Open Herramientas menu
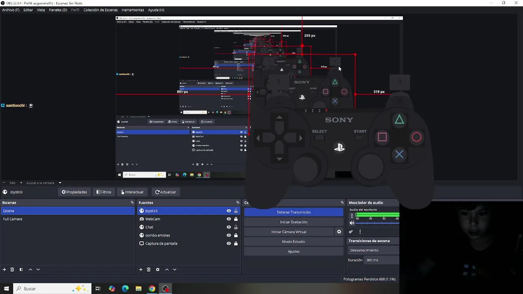This screenshot has height=294, width=523. coord(133,10)
